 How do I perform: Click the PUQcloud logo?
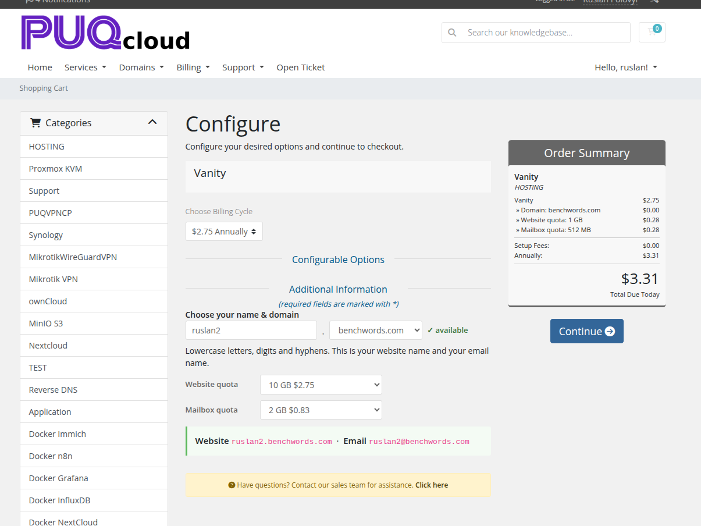coord(105,33)
